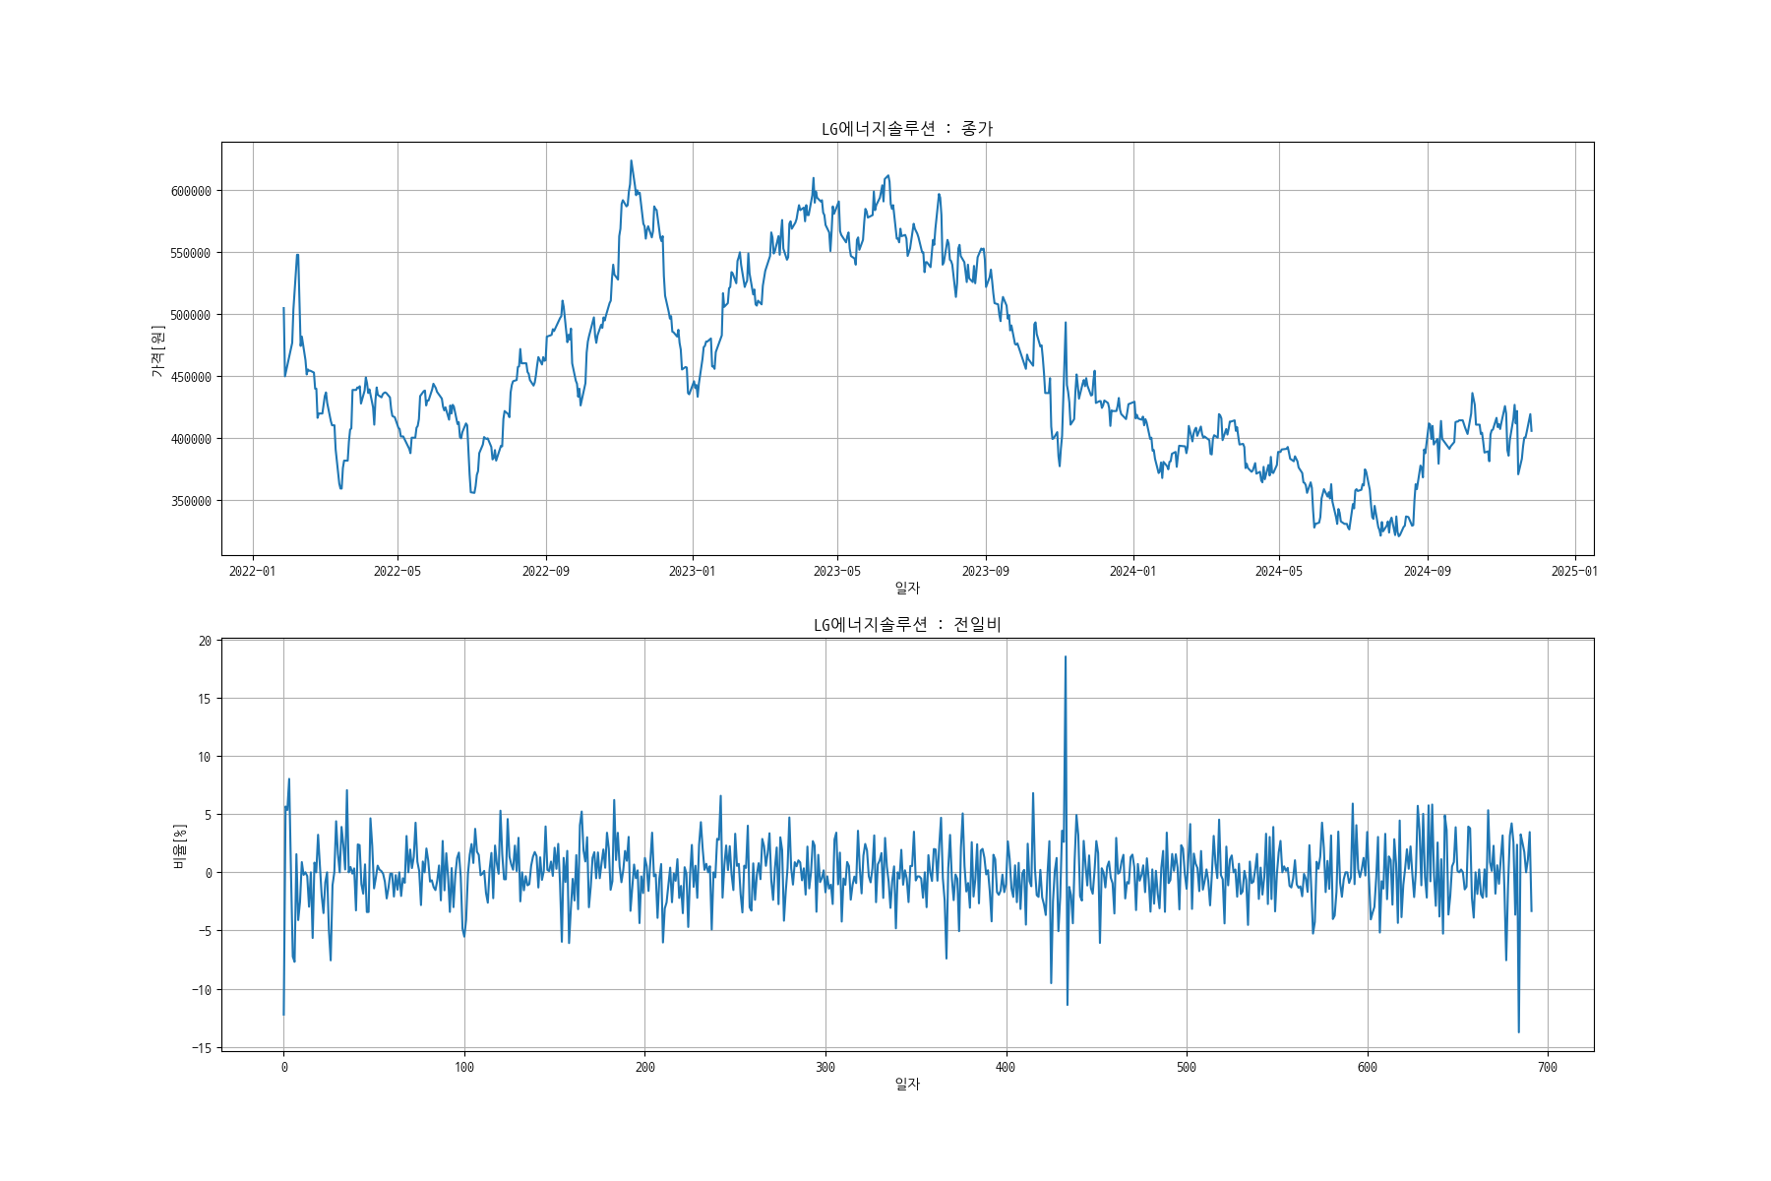Click the 2023-01 date tick label

pos(693,571)
